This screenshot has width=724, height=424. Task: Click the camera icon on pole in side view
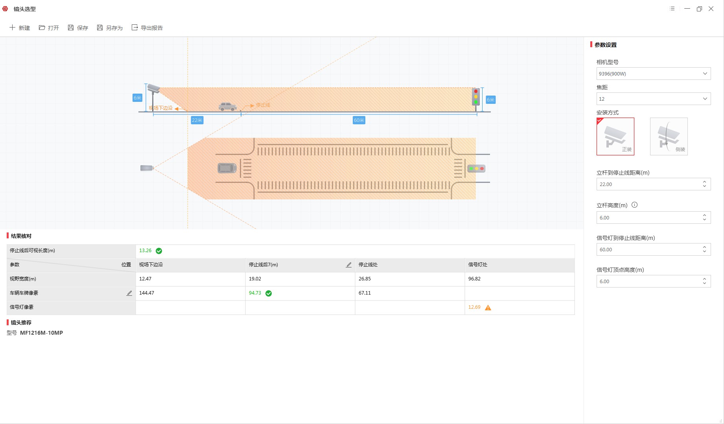[x=153, y=88]
